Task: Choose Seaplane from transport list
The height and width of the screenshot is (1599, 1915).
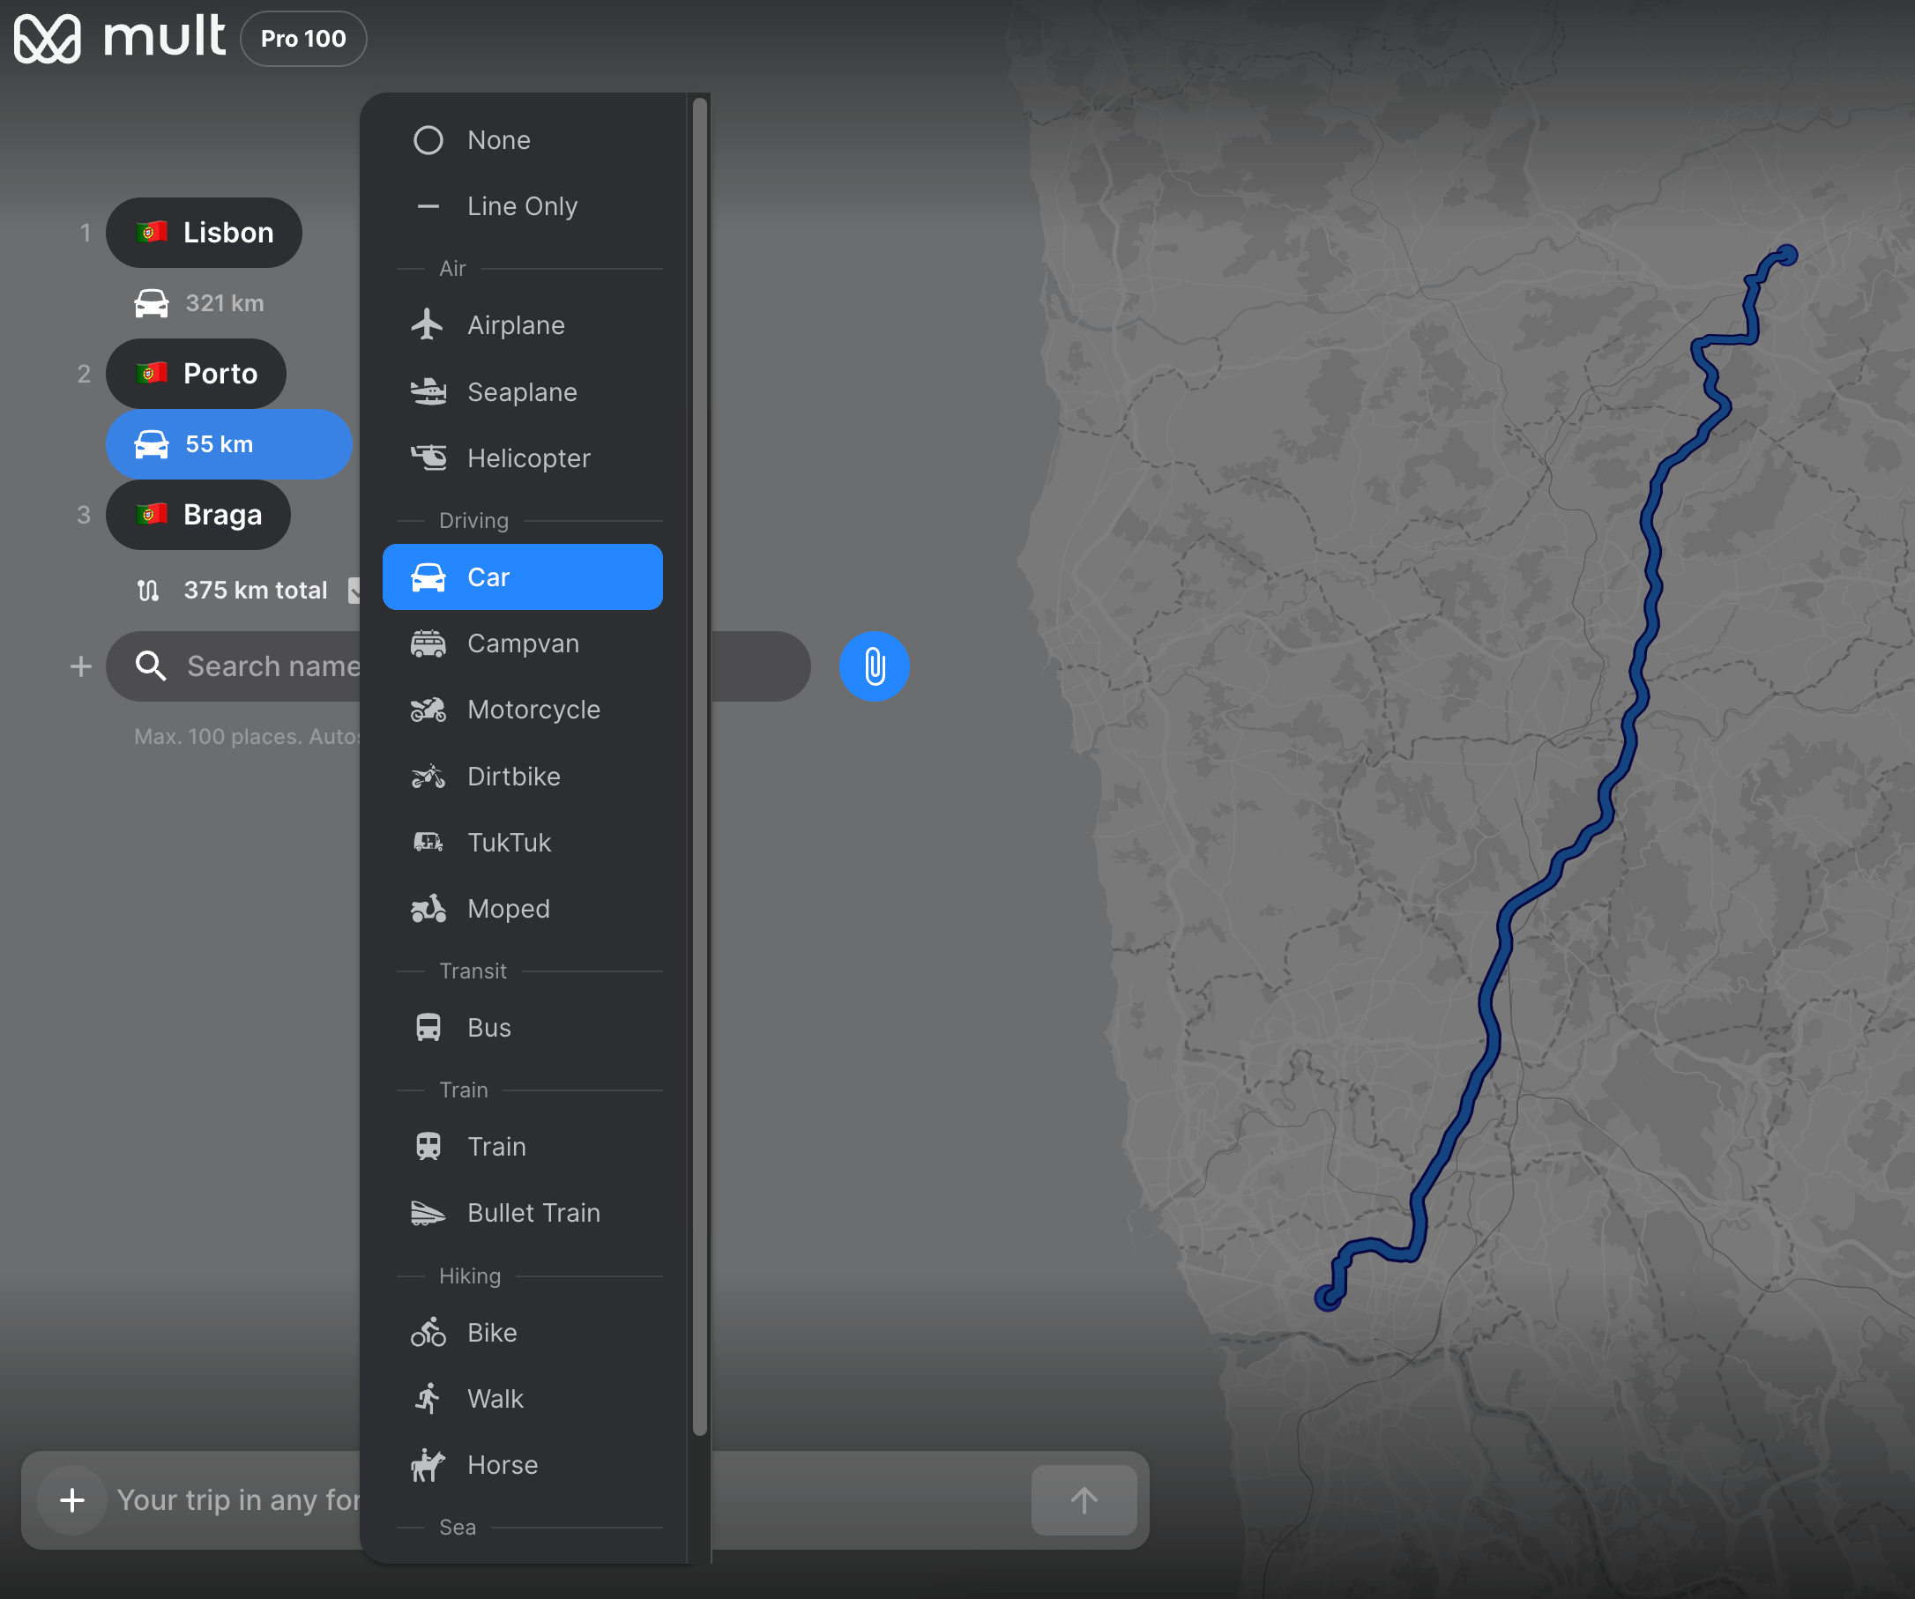Action: [x=522, y=392]
